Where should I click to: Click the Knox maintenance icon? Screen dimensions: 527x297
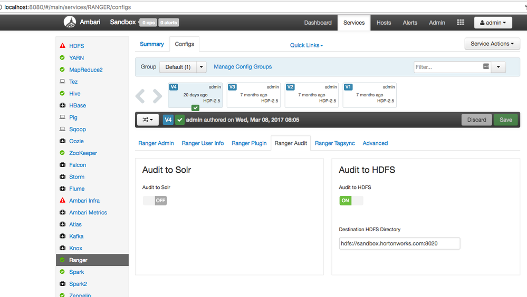click(63, 248)
